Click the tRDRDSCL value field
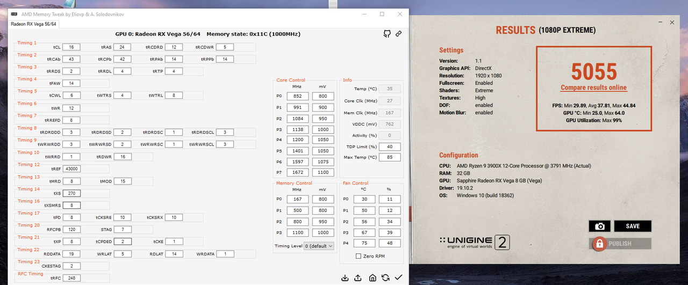Screen dimensions: 688x285 pyautogui.click(x=225, y=132)
